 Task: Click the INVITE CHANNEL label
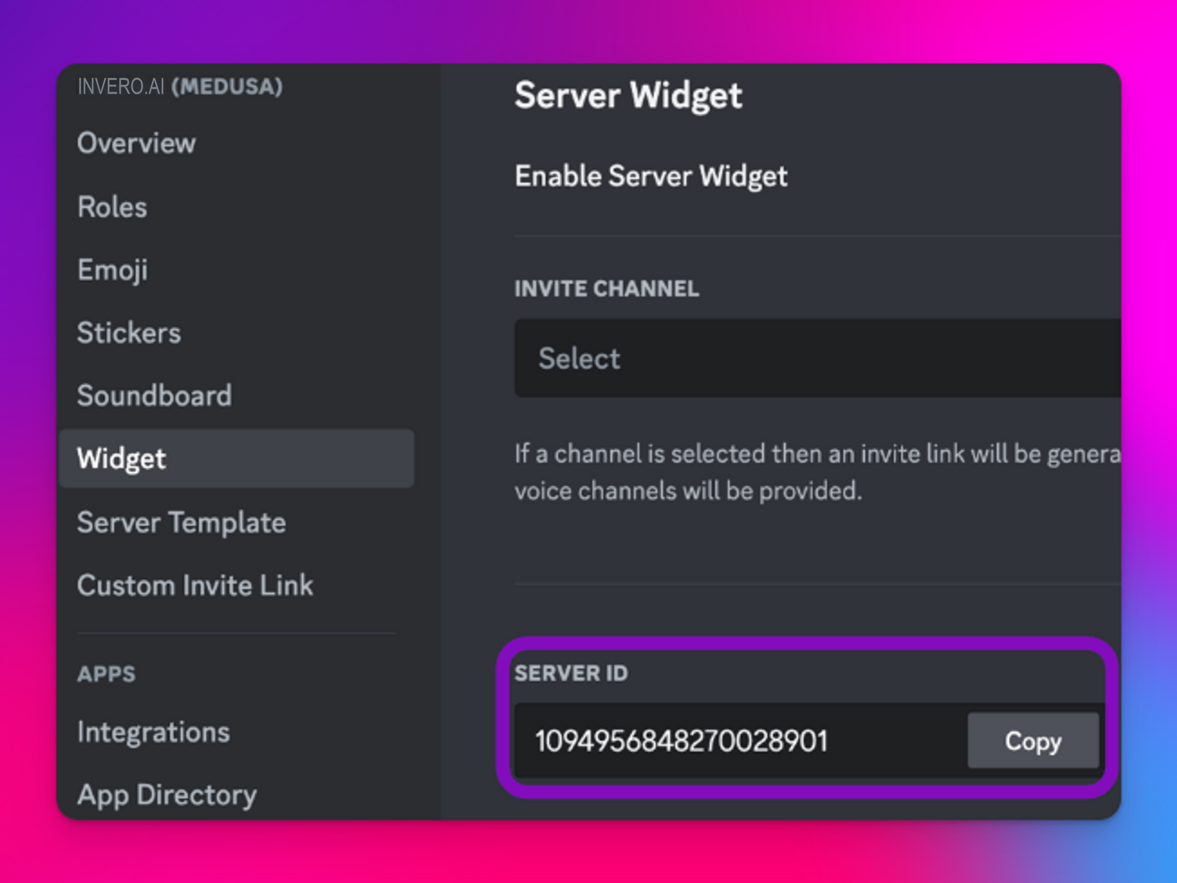coord(607,288)
